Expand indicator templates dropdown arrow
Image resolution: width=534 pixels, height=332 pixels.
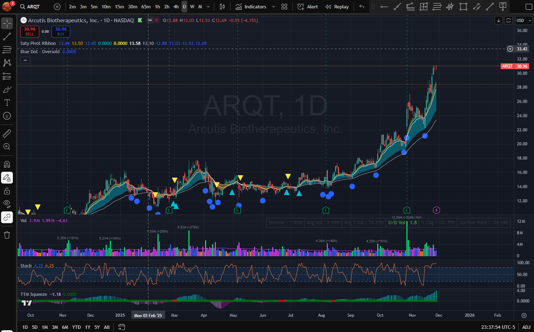point(274,7)
